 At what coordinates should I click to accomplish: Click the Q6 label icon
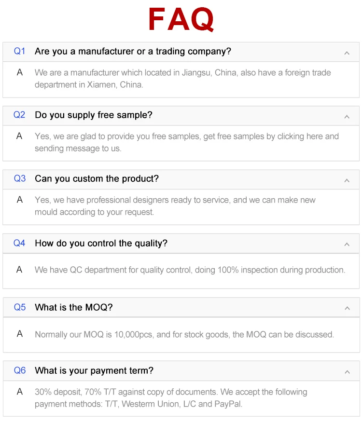19,370
